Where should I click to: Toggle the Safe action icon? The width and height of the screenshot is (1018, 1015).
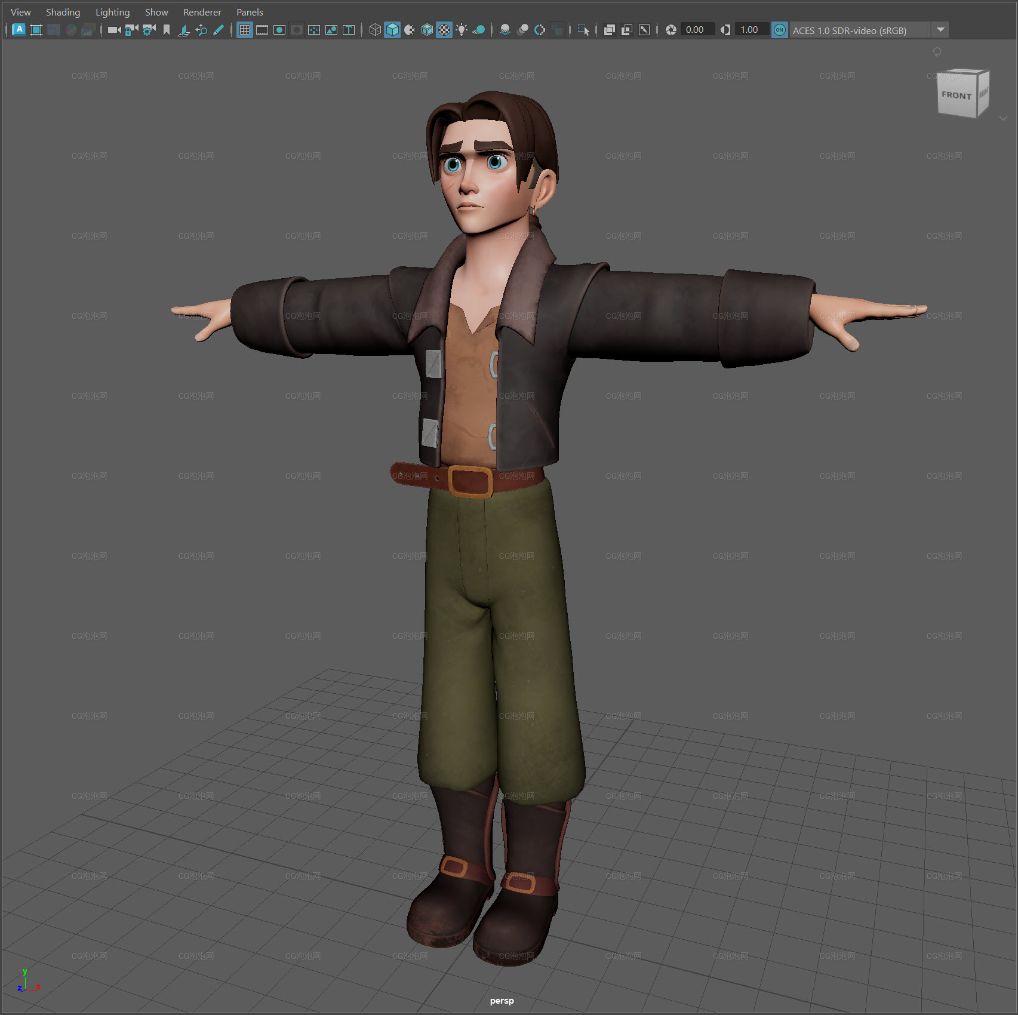pos(331,30)
